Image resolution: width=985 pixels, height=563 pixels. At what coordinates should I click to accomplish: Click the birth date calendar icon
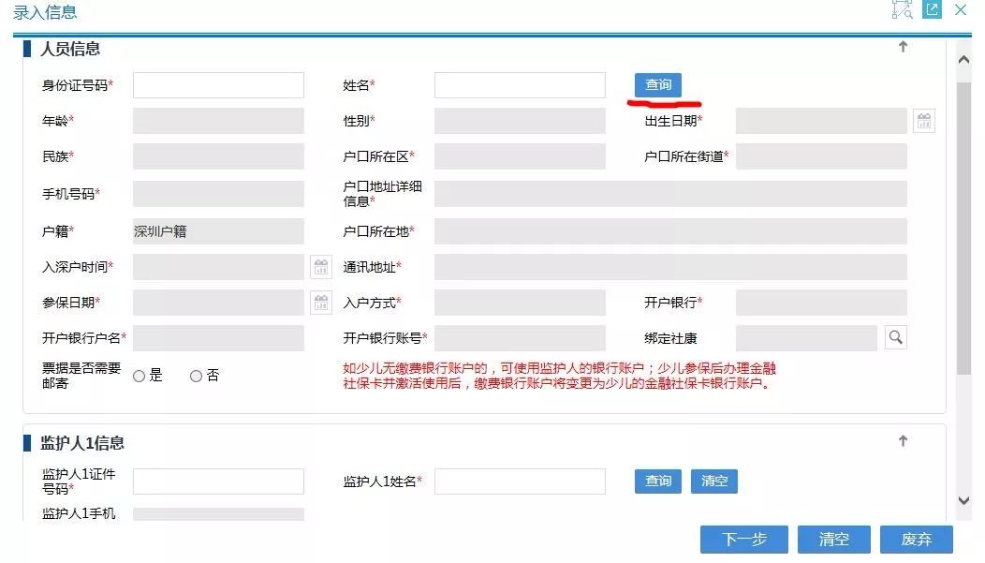(x=923, y=121)
